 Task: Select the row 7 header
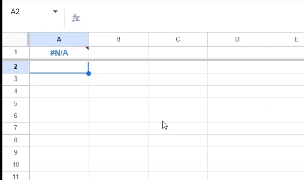[16, 128]
